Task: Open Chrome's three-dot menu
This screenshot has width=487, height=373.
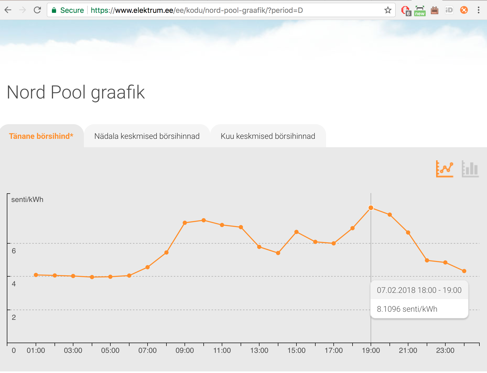Action: click(478, 10)
